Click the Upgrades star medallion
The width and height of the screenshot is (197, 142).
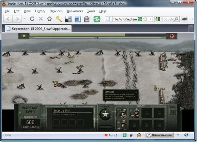105,114
